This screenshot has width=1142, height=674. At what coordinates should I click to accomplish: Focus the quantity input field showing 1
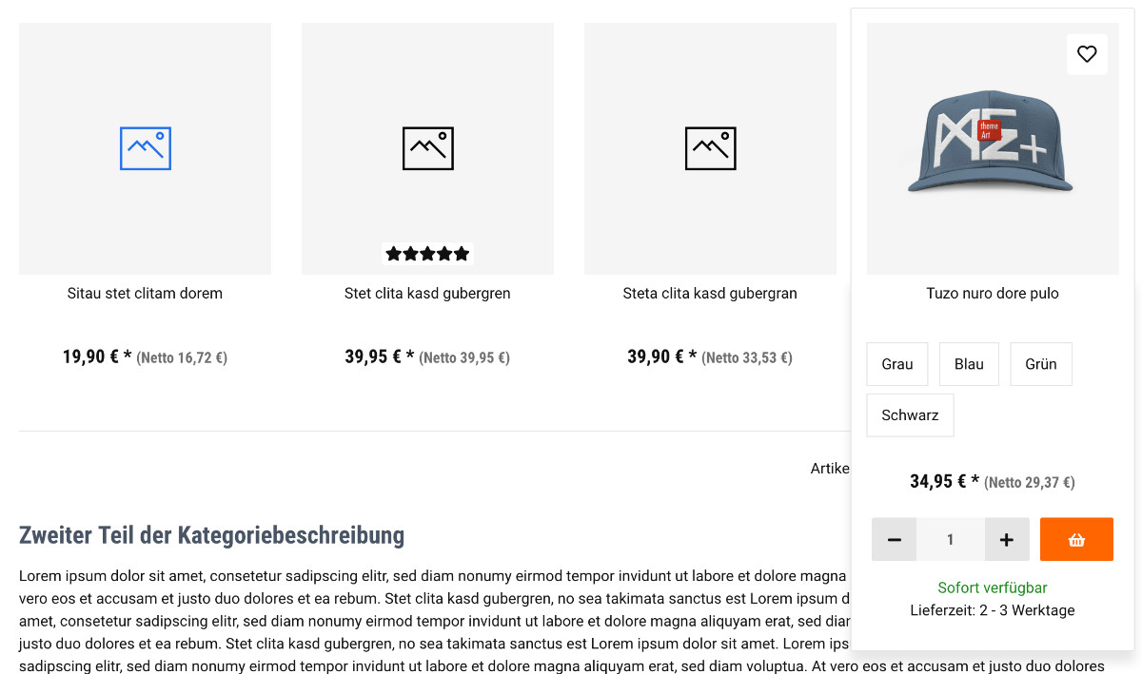point(951,539)
